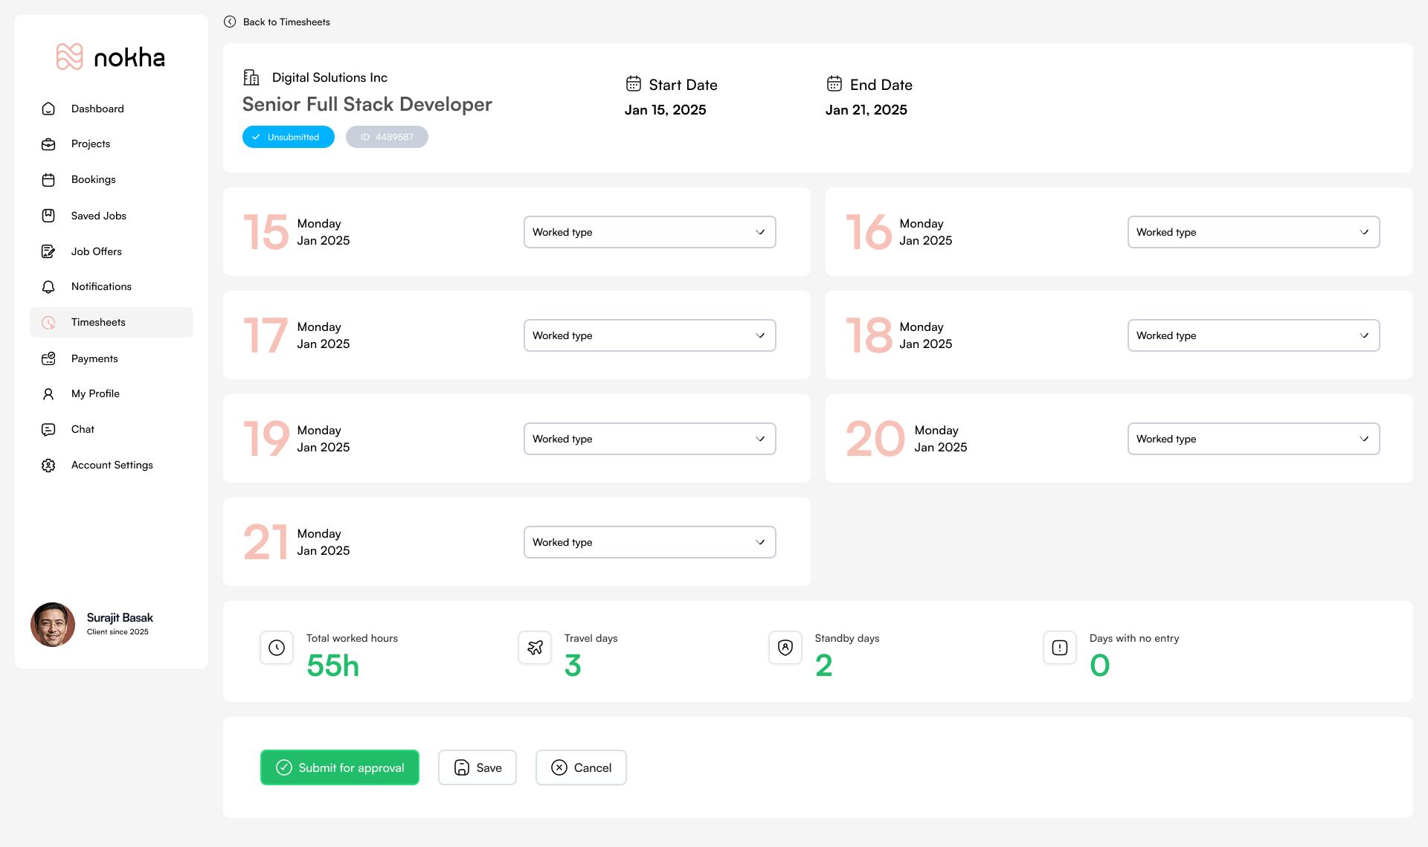Click the Bookings calendar icon in sidebar
The height and width of the screenshot is (847, 1428).
click(48, 180)
